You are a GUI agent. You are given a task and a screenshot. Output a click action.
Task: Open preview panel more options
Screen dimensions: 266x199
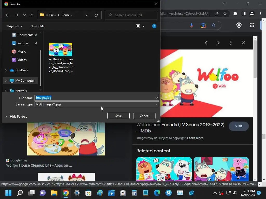[231, 43]
